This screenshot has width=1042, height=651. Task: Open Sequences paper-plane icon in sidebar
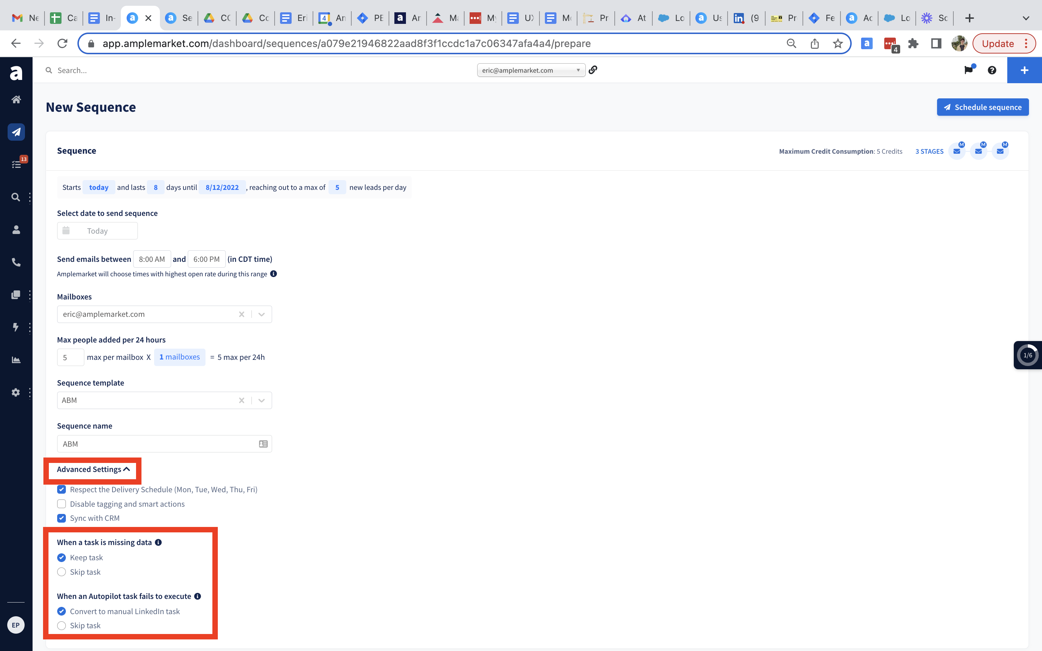point(16,132)
